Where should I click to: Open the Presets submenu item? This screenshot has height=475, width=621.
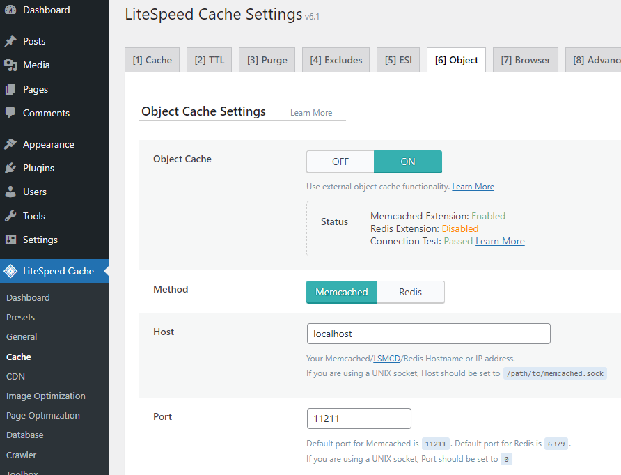pyautogui.click(x=21, y=318)
